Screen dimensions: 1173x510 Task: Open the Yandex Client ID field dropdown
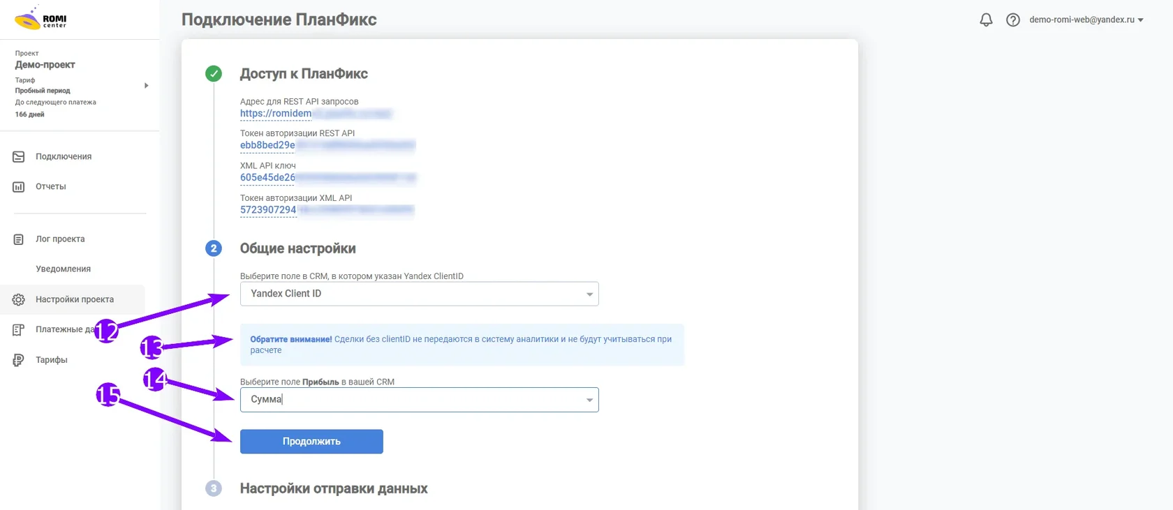(x=419, y=294)
